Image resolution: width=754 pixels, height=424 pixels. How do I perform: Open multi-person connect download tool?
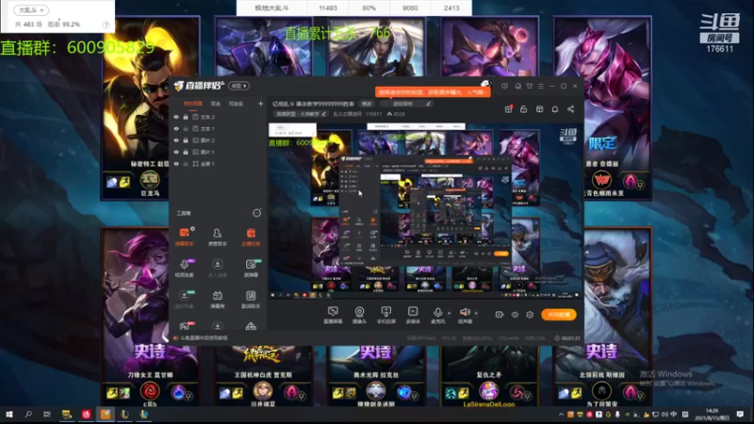click(218, 268)
